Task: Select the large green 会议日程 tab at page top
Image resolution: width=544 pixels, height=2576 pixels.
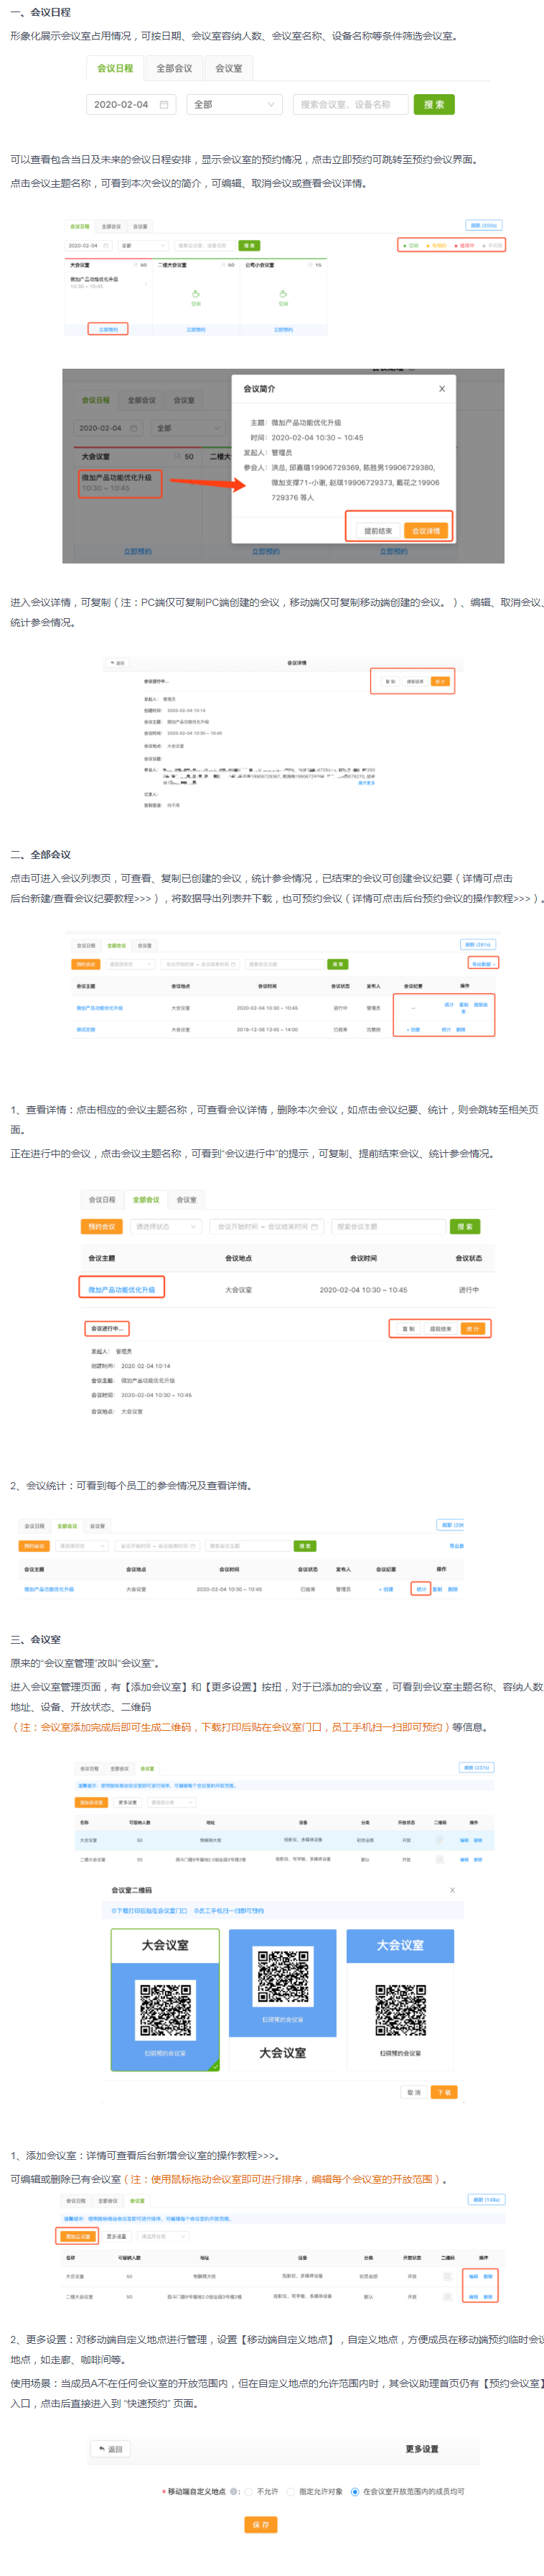Action: 115,68
